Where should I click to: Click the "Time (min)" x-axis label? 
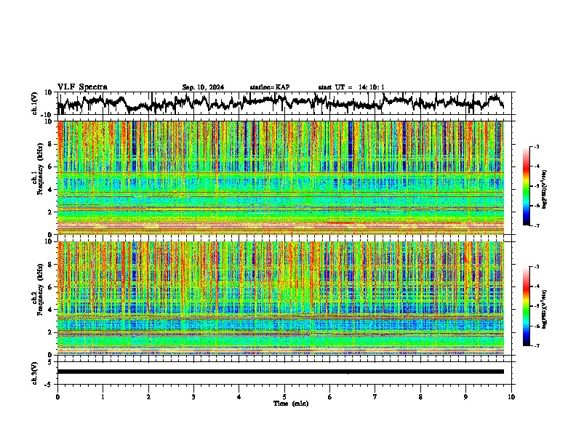click(291, 404)
